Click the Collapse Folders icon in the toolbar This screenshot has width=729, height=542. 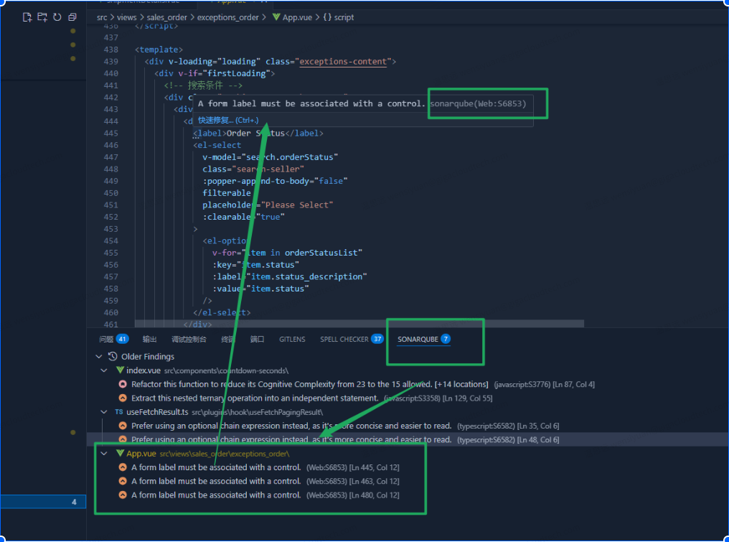(x=72, y=17)
